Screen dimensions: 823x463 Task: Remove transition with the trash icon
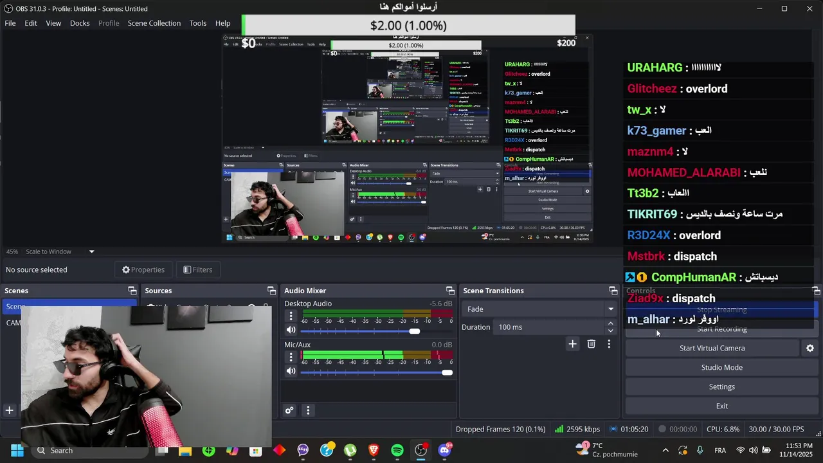(x=591, y=344)
